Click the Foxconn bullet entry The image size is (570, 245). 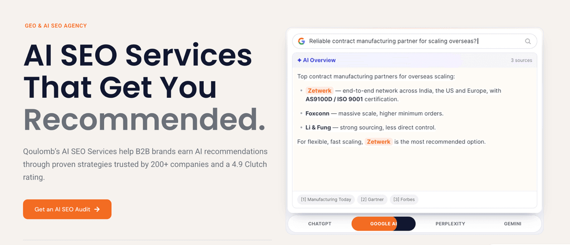point(375,113)
